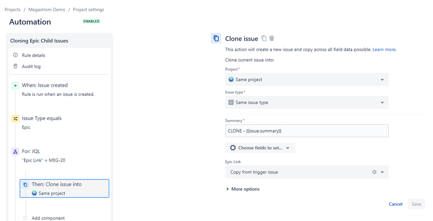Click the Cloning Epic Child Issues title

[39, 41]
